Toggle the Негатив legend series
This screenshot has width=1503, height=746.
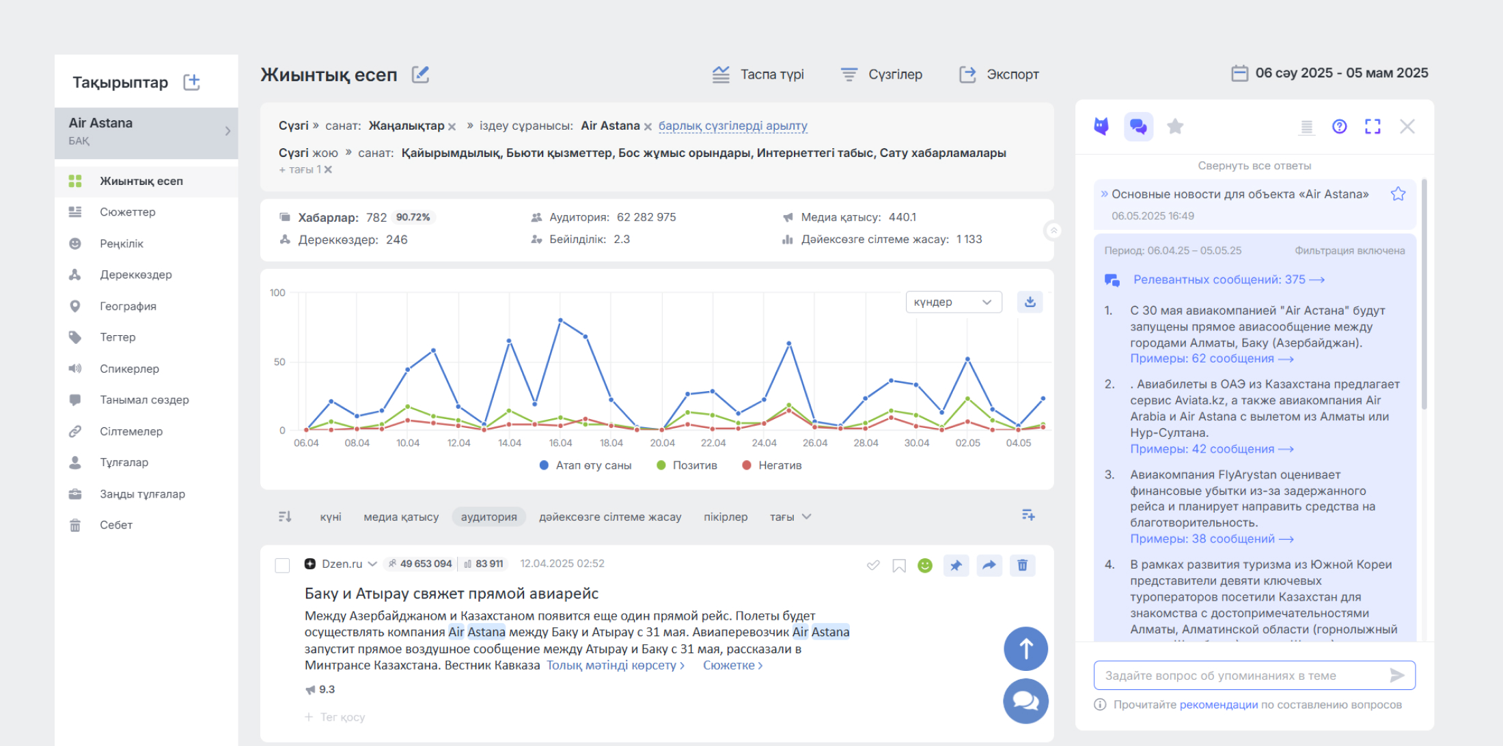pyautogui.click(x=771, y=465)
